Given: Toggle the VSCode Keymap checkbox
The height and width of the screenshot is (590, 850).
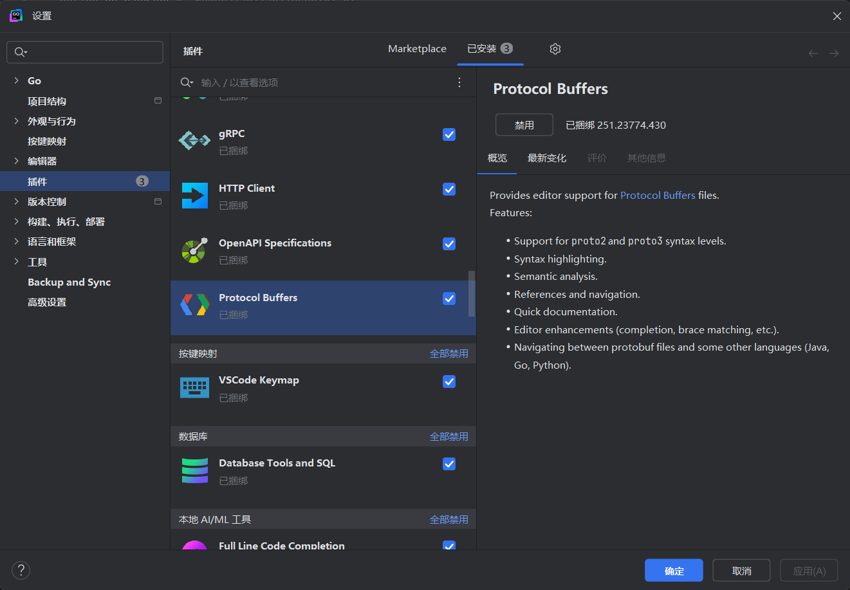Looking at the screenshot, I should [449, 382].
